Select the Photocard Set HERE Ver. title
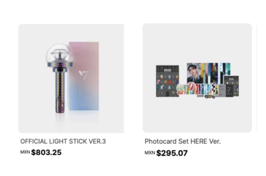266x176 pixels. (183, 141)
